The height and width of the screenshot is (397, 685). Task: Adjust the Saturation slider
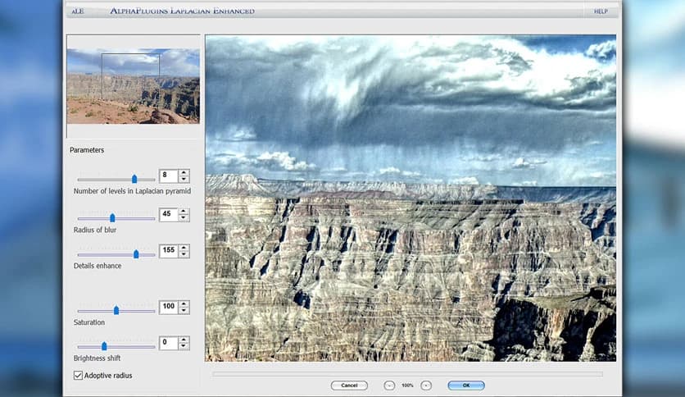click(x=116, y=310)
